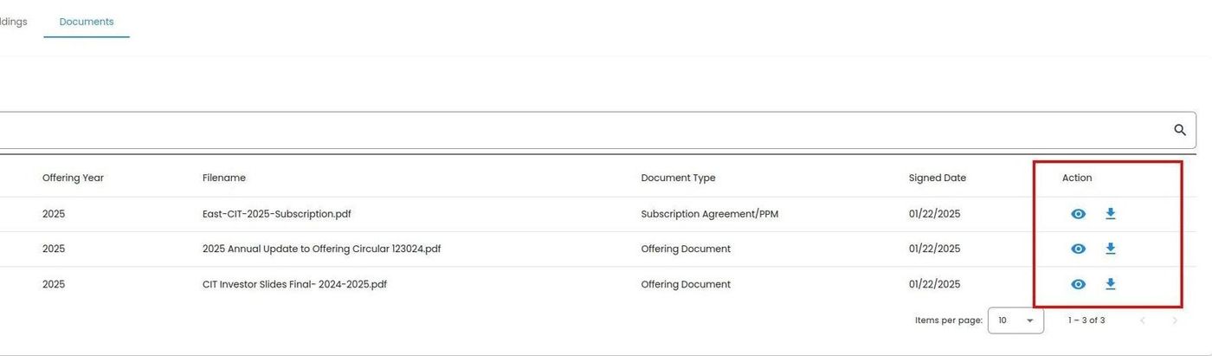The width and height of the screenshot is (1212, 356).
Task: Click the Action column header
Action: (x=1077, y=178)
